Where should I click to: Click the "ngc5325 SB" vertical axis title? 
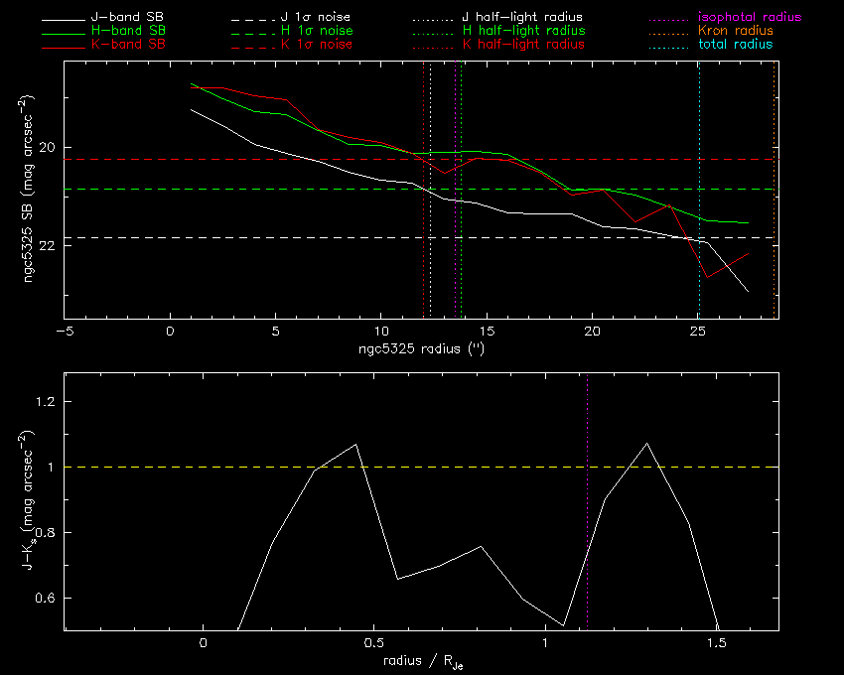(x=27, y=190)
